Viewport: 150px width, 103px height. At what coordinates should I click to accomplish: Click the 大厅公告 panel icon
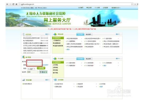coord(23,34)
